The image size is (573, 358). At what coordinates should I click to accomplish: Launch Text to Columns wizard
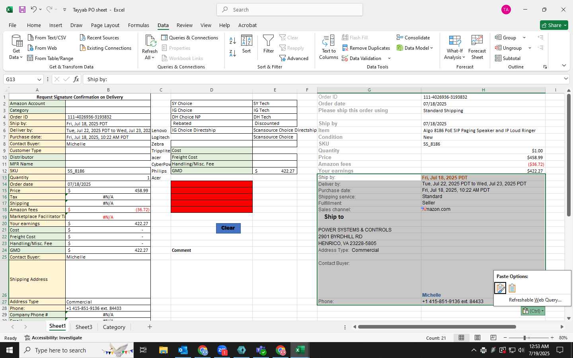(329, 47)
